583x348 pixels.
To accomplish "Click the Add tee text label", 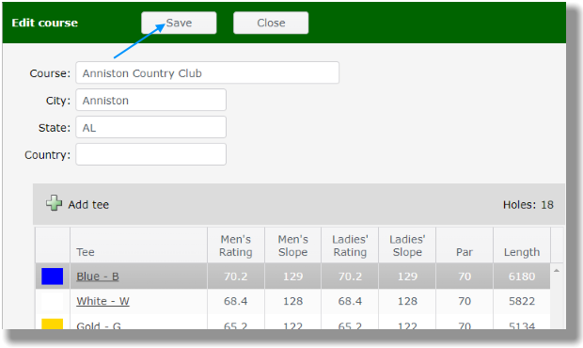I will tap(88, 204).
